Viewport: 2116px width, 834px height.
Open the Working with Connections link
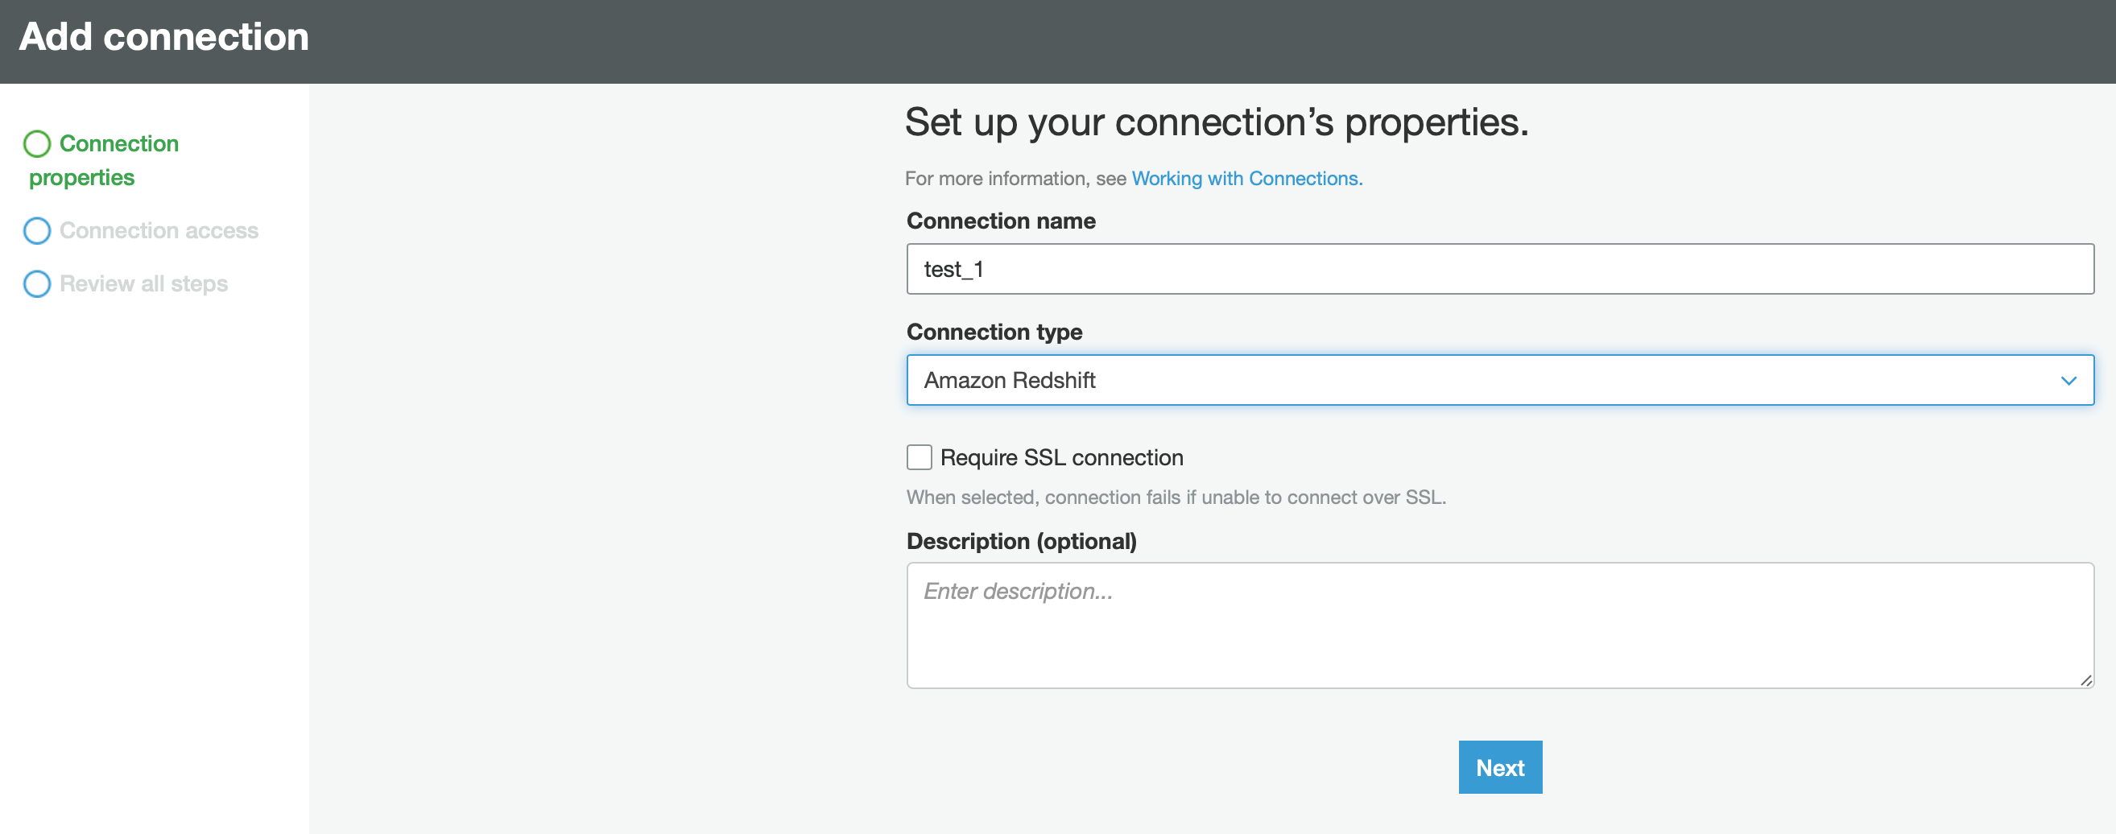coord(1246,179)
